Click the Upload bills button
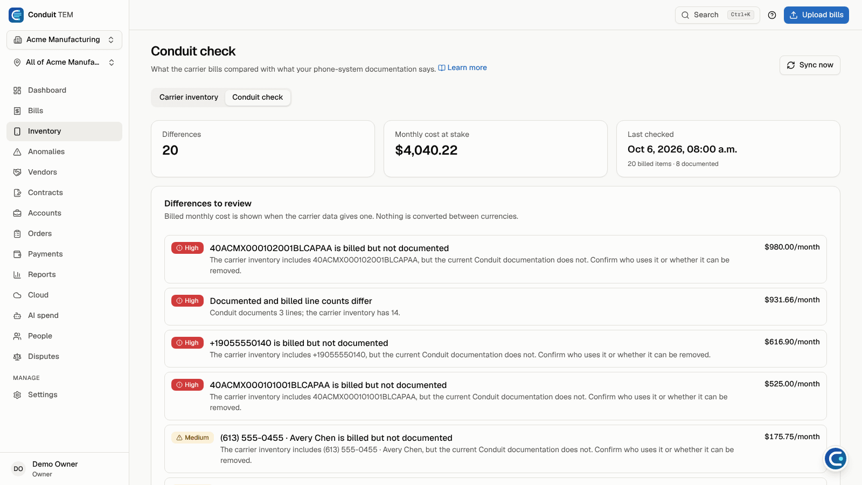The image size is (862, 485). [816, 15]
